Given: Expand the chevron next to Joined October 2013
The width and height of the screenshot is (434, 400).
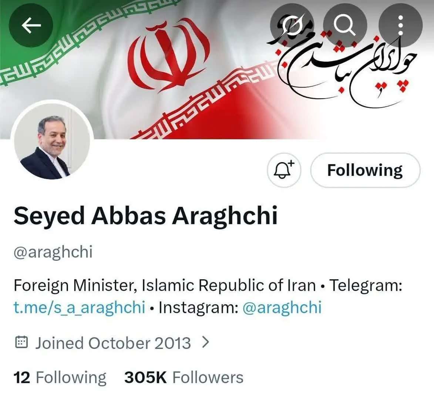Looking at the screenshot, I should pyautogui.click(x=205, y=342).
